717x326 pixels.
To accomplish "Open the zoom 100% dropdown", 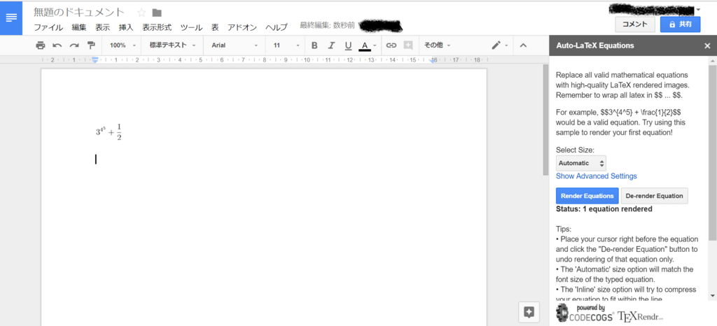I will pos(123,45).
